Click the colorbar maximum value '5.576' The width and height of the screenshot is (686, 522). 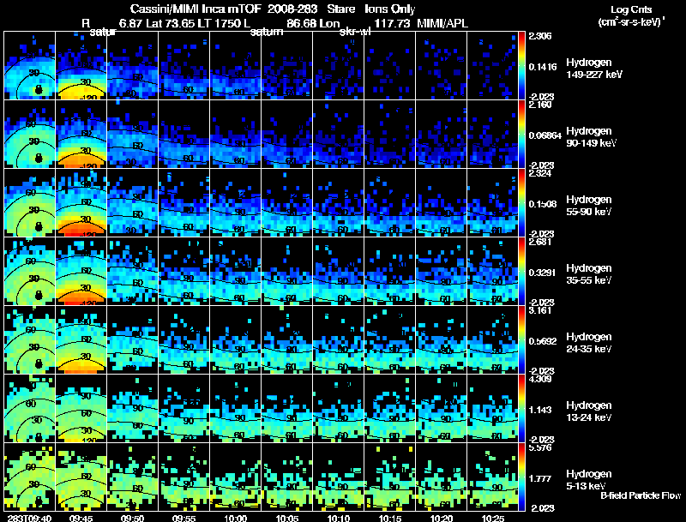pyautogui.click(x=540, y=447)
